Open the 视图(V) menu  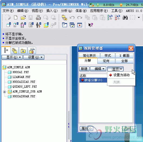point(37,11)
